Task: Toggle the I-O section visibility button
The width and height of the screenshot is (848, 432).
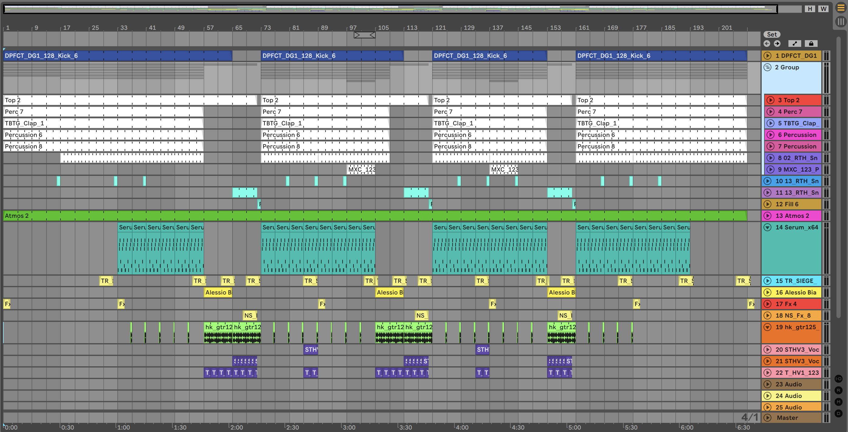Action: coord(839,379)
